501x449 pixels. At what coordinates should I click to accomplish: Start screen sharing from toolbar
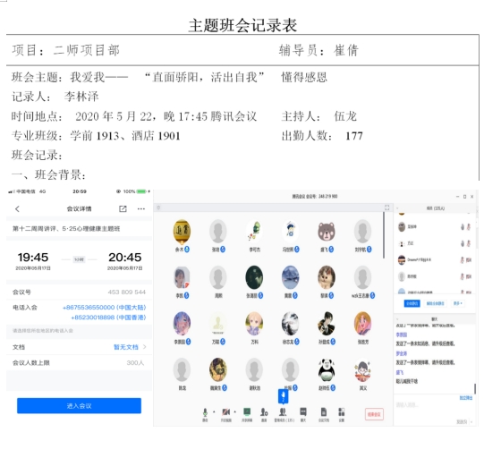[247, 411]
